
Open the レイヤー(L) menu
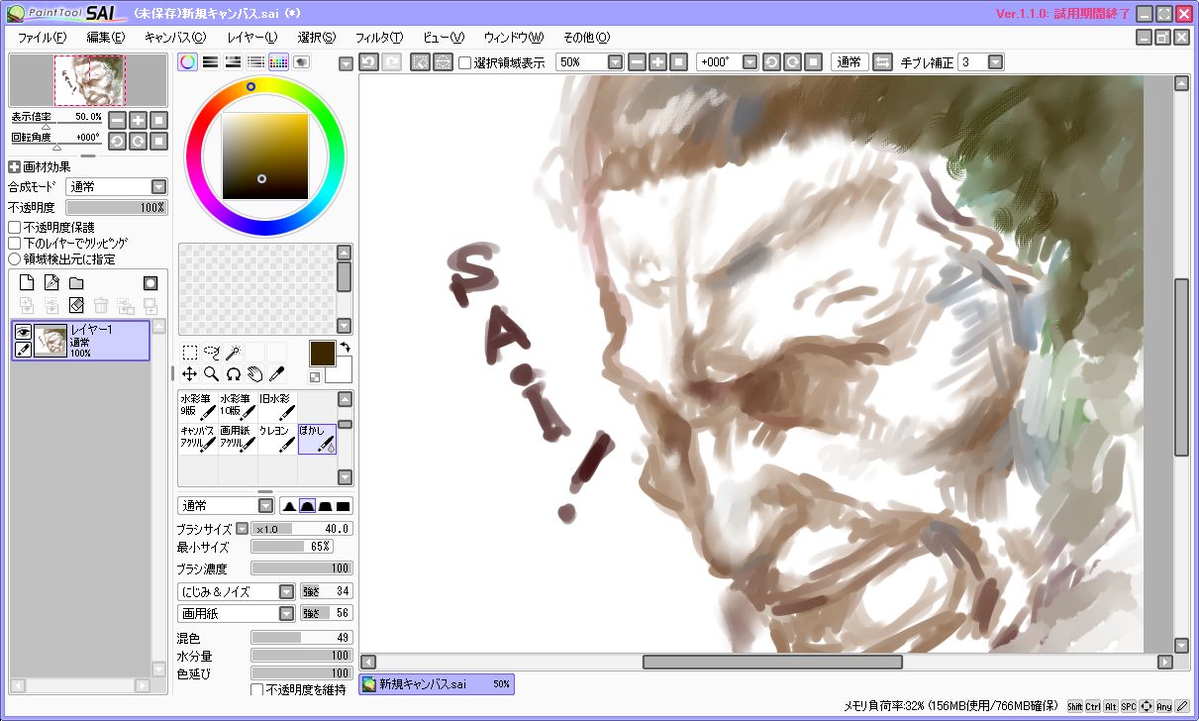pos(251,37)
